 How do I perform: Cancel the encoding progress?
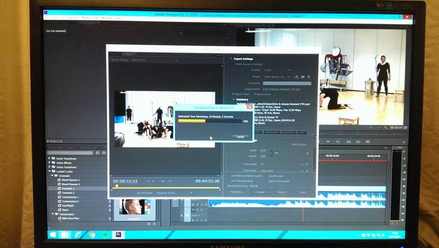(240, 136)
